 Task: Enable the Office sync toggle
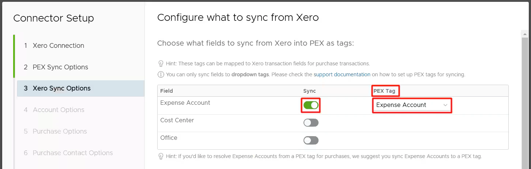[x=311, y=140]
